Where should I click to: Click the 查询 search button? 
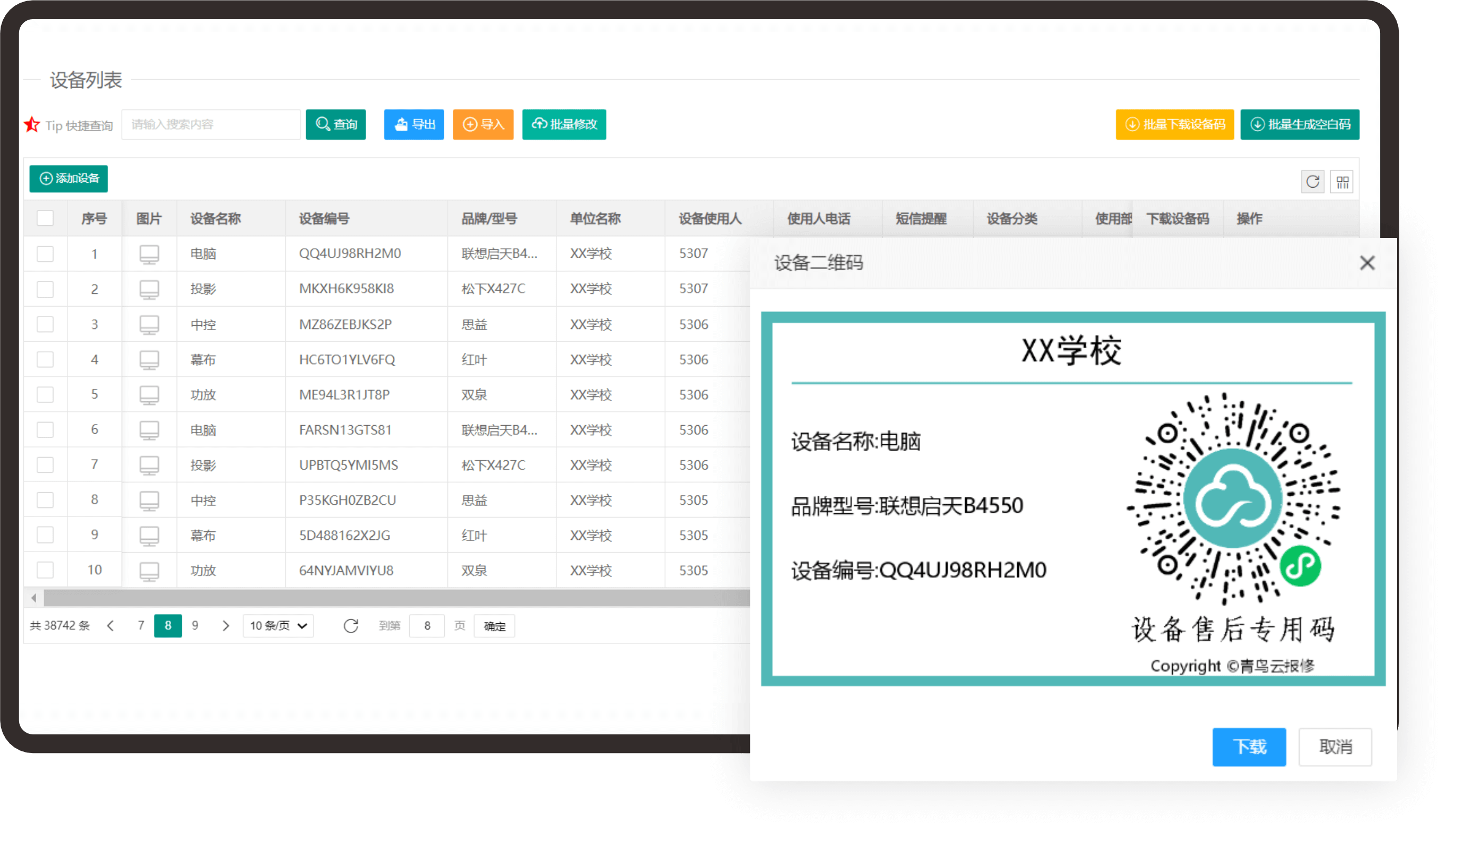click(336, 124)
